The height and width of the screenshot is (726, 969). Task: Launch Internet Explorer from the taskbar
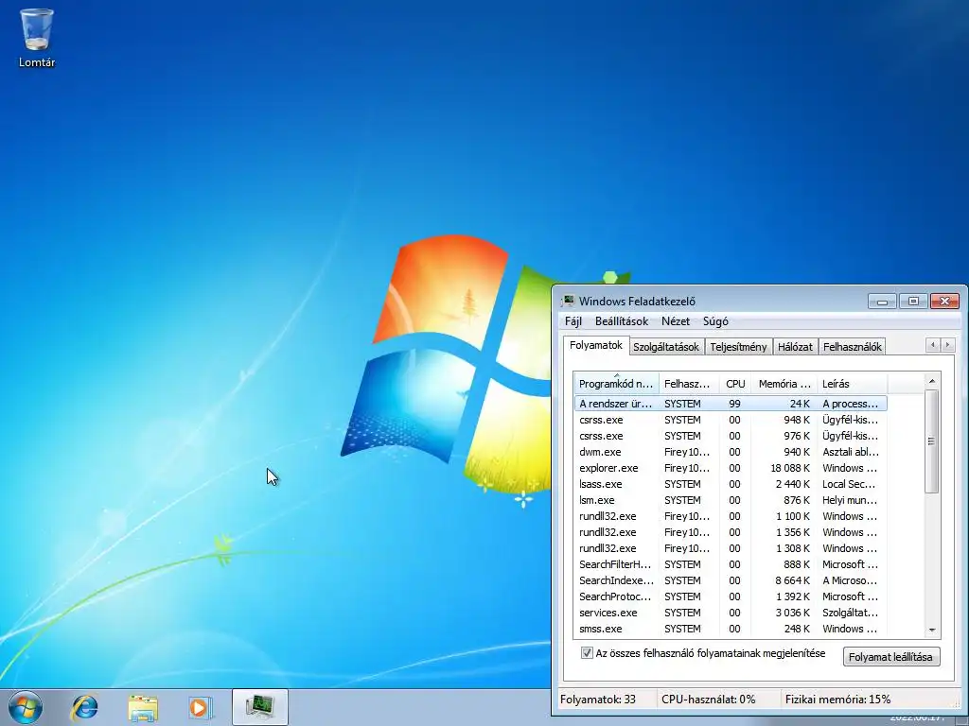click(84, 707)
